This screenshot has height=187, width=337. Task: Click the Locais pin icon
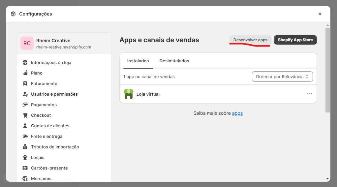tap(25, 157)
